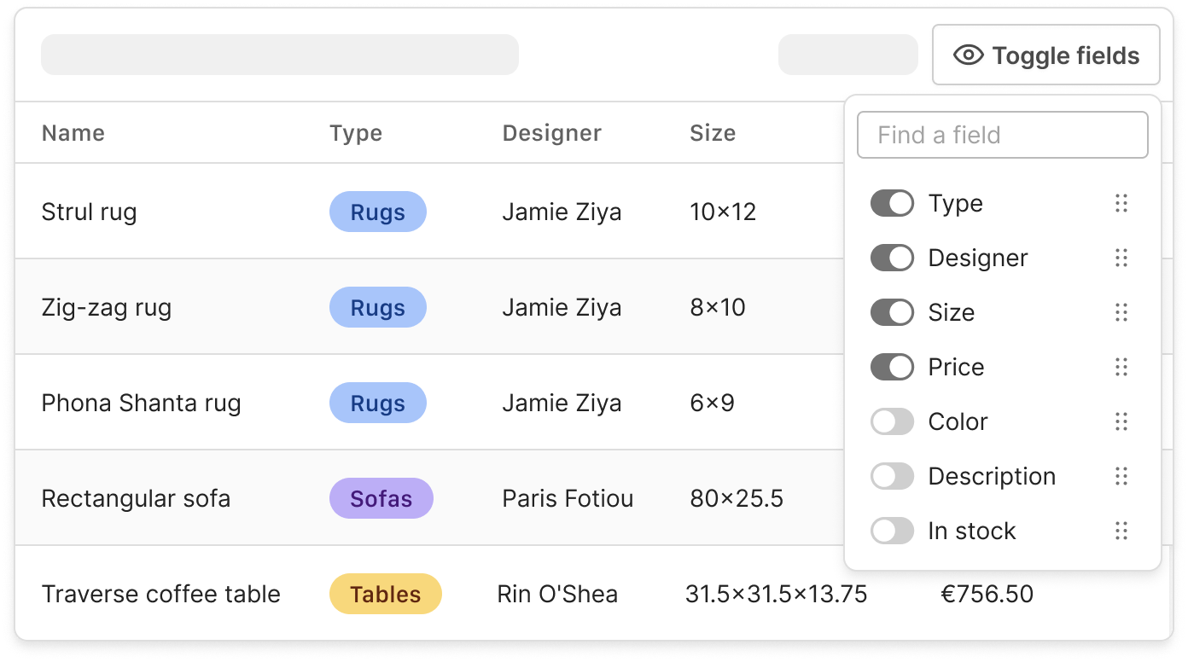The image size is (1188, 662).
Task: Click the drag handle beside In stock
Action: 1121,531
